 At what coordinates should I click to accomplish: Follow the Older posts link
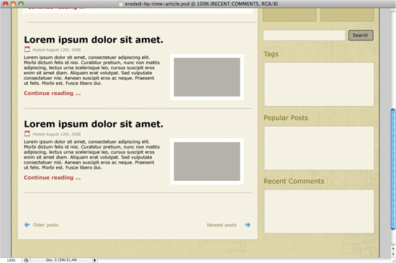45,225
